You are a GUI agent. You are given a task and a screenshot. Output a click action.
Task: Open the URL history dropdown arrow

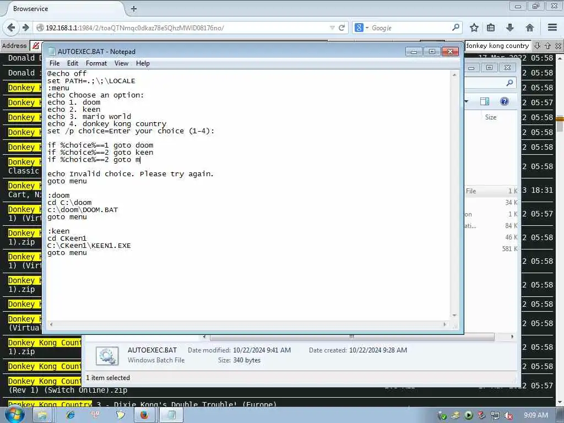pos(332,28)
